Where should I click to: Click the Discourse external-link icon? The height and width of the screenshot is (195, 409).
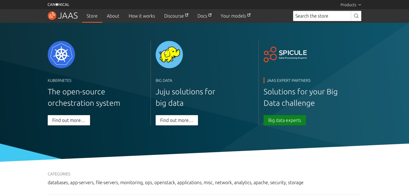187,15
